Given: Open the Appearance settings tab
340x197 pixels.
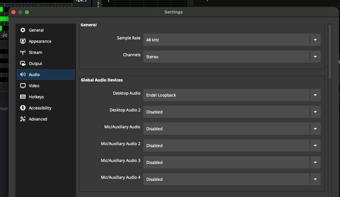Looking at the screenshot, I should coord(46,41).
